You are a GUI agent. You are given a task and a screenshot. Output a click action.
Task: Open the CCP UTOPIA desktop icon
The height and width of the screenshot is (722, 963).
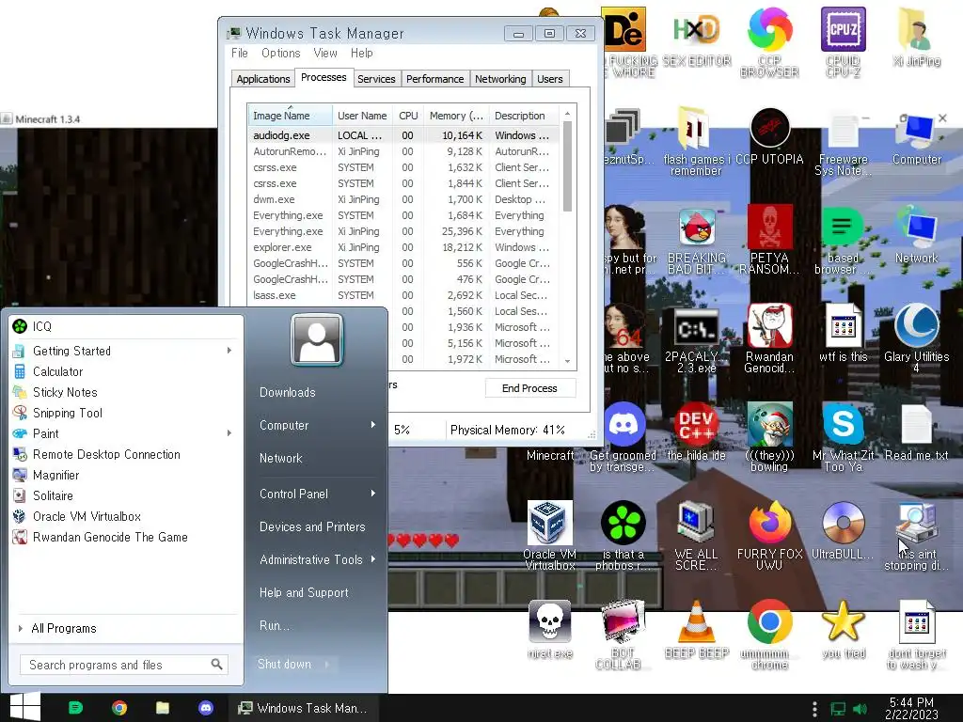769,136
